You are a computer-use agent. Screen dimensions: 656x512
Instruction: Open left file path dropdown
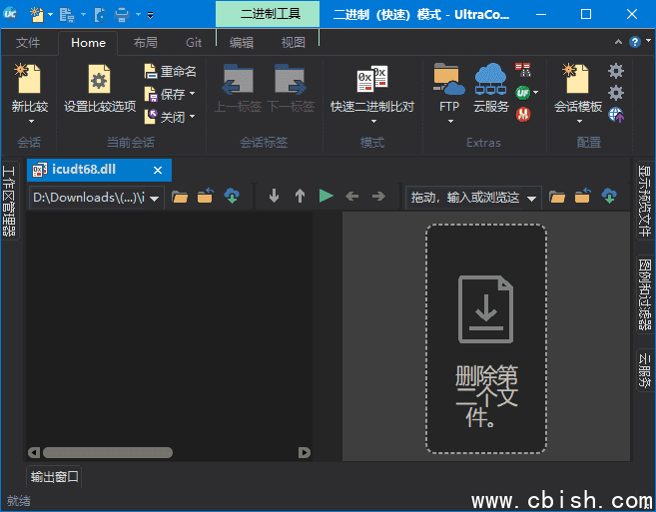[x=155, y=198]
